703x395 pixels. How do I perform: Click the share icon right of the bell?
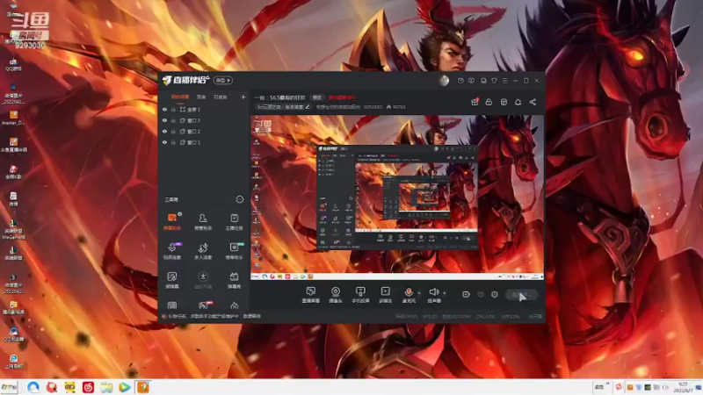[x=533, y=102]
